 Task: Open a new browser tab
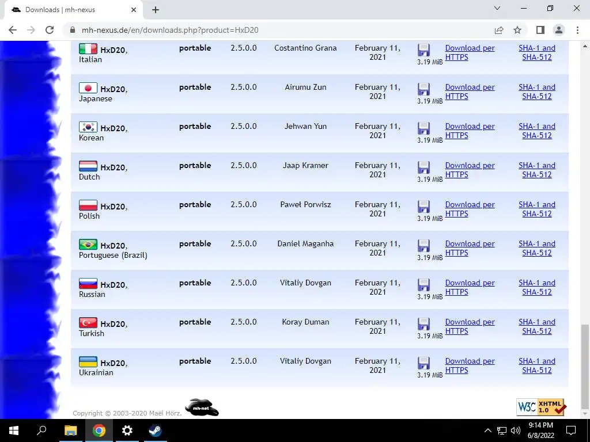pos(156,10)
